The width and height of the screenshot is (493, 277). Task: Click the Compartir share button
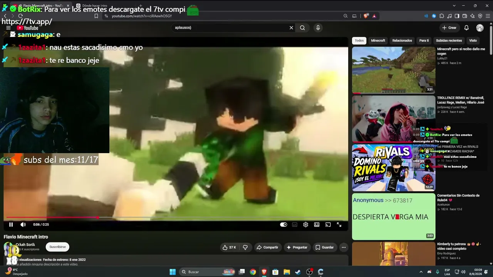click(x=267, y=247)
